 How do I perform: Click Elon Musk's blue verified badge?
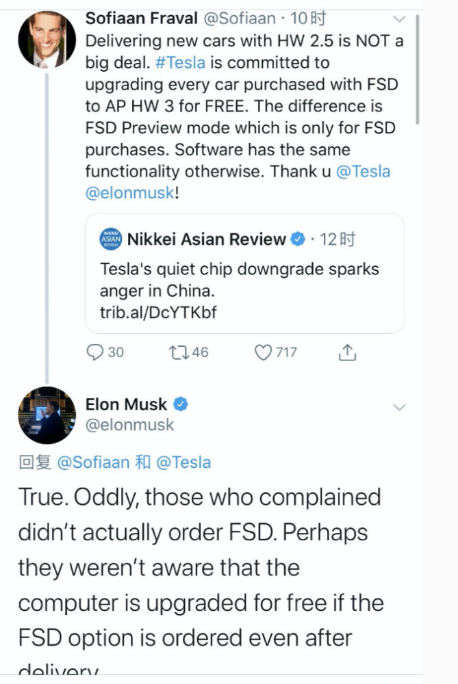point(180,404)
